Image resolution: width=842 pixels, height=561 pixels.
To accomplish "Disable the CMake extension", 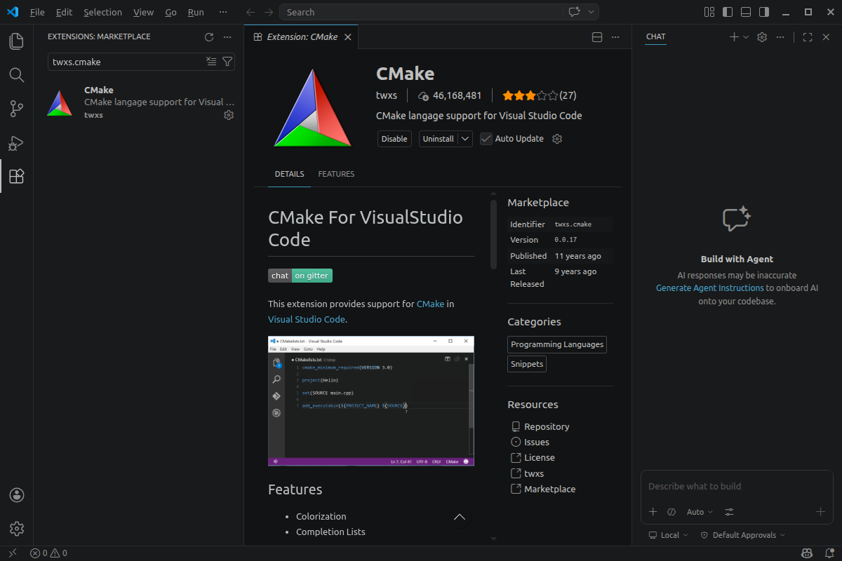I will pyautogui.click(x=394, y=139).
